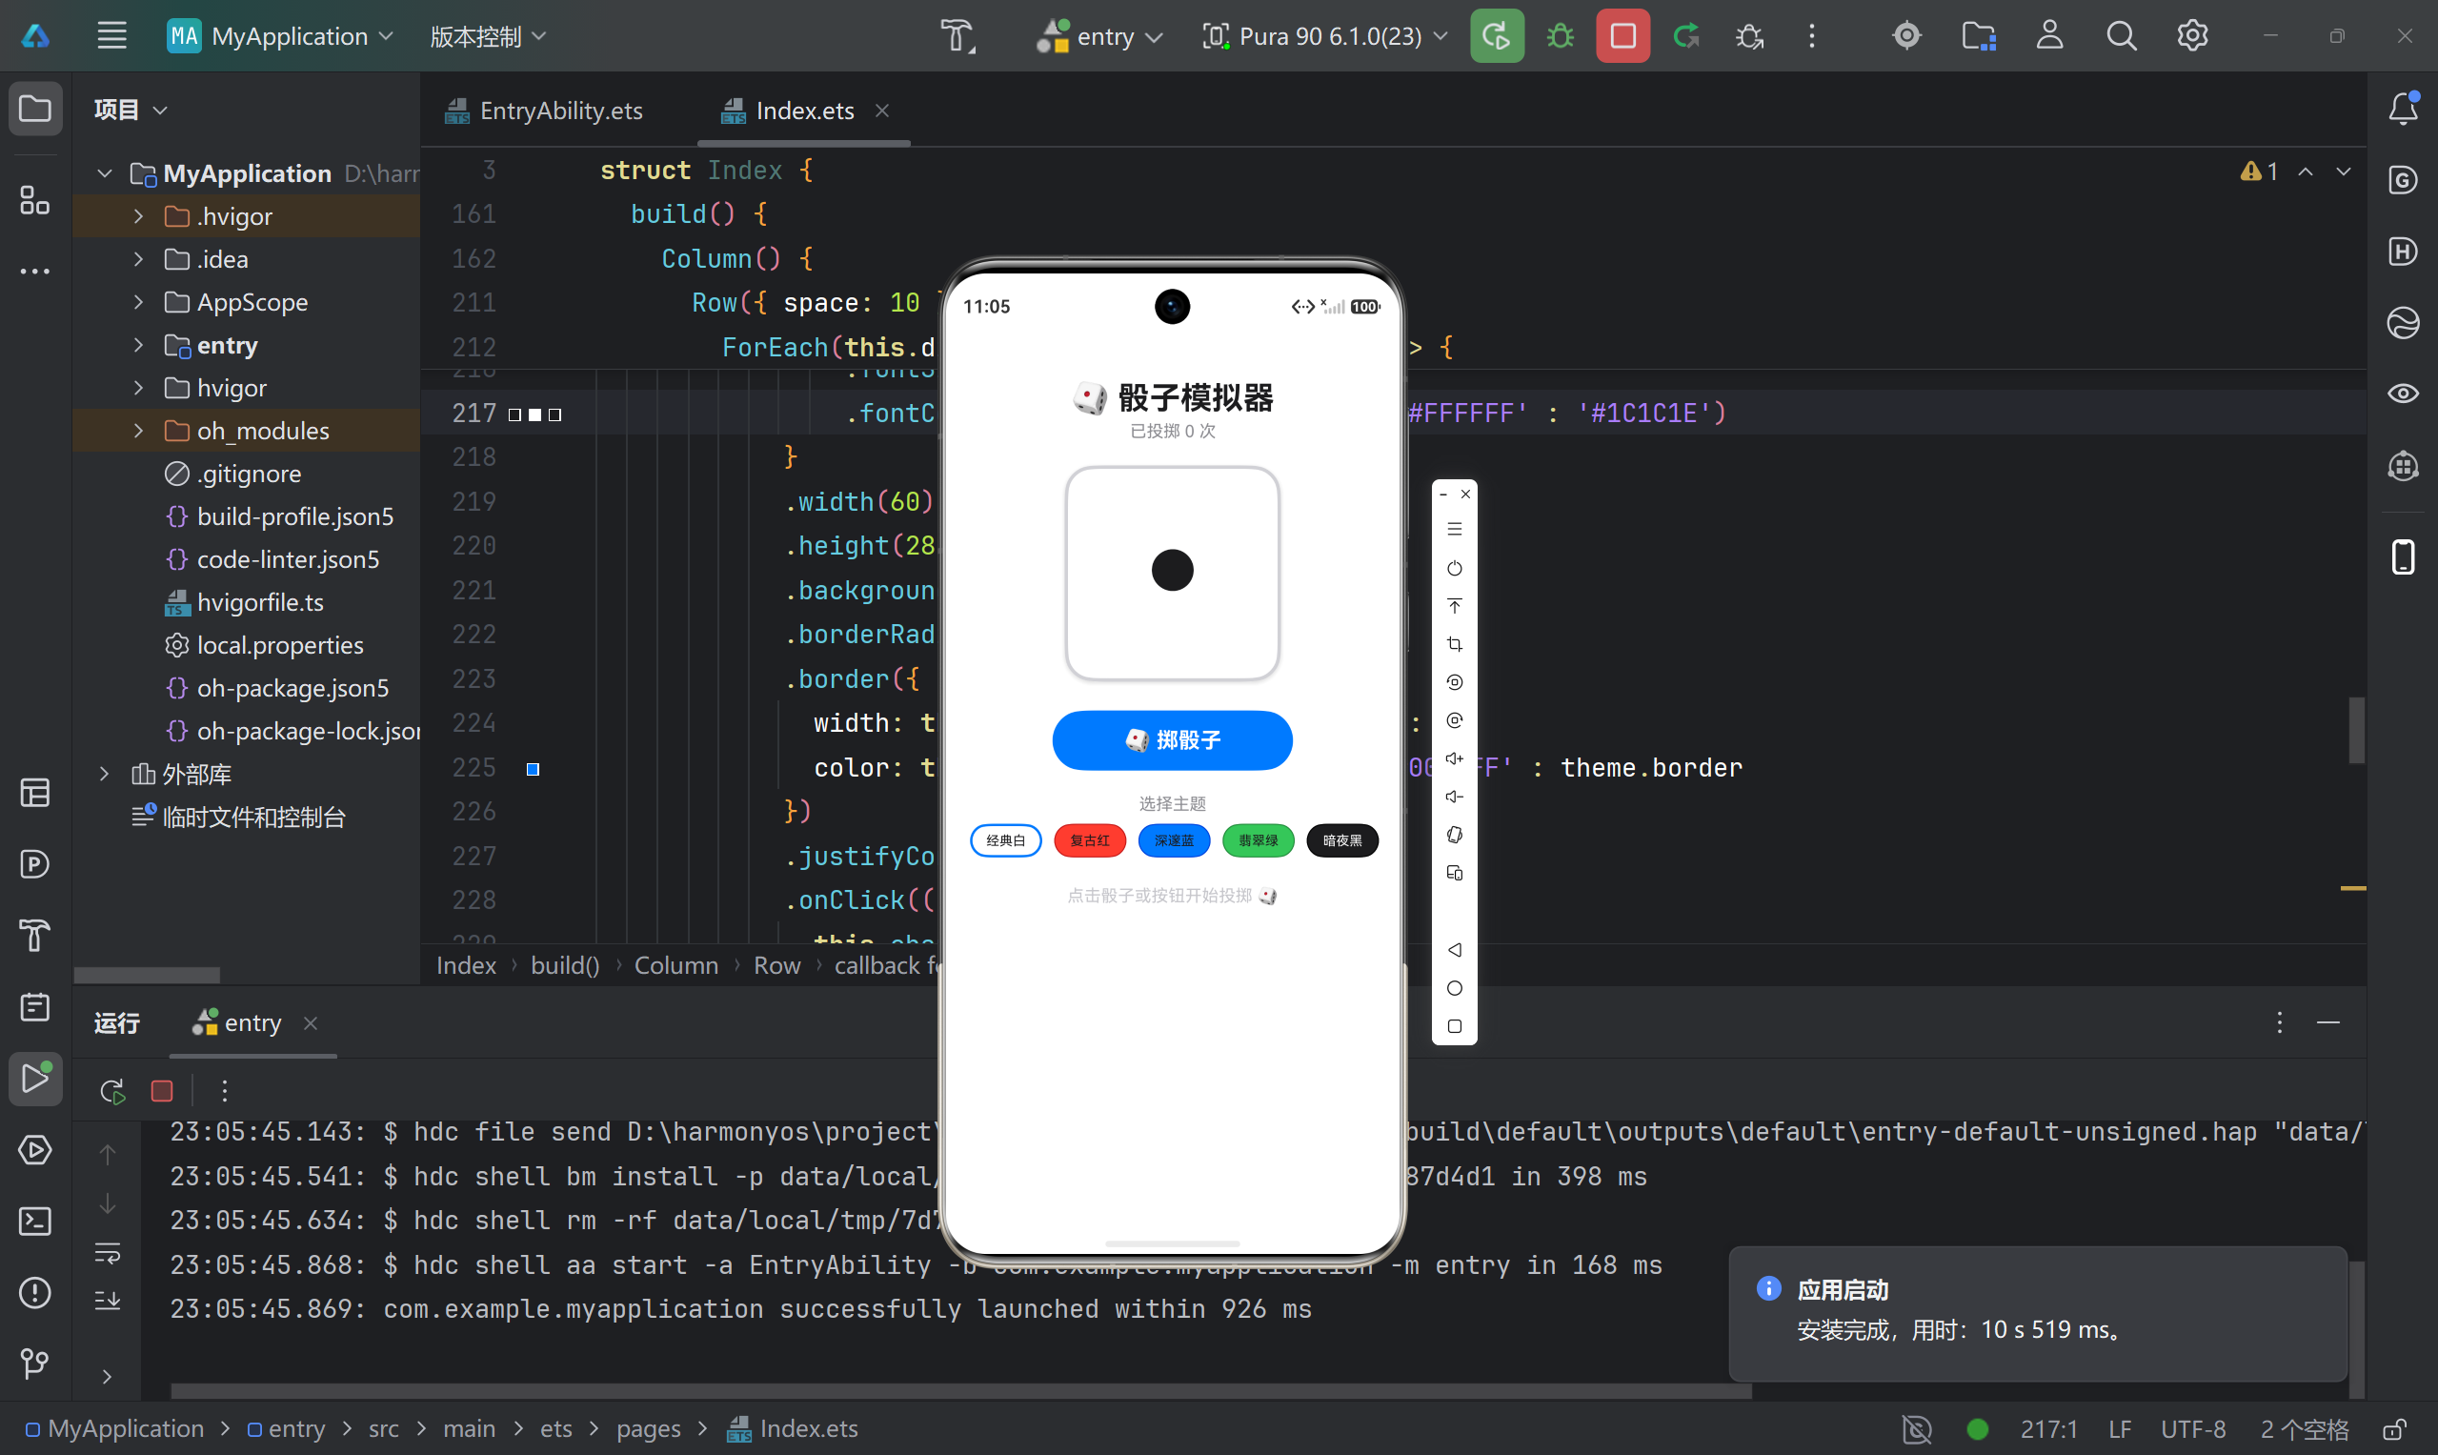Open the 项目 view dropdown
The image size is (2438, 1455).
click(x=131, y=109)
